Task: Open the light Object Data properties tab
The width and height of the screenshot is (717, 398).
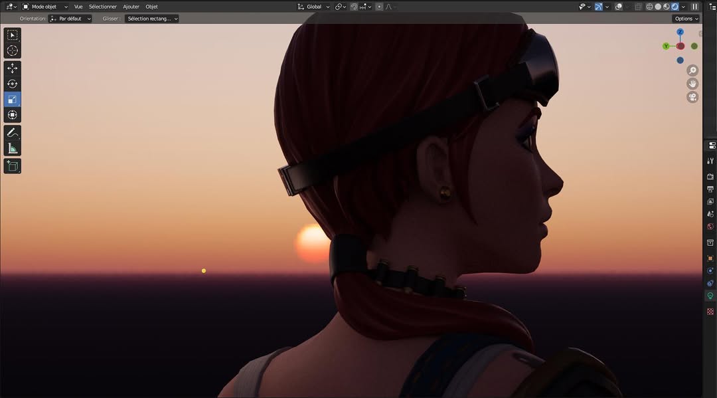Action: tap(710, 296)
